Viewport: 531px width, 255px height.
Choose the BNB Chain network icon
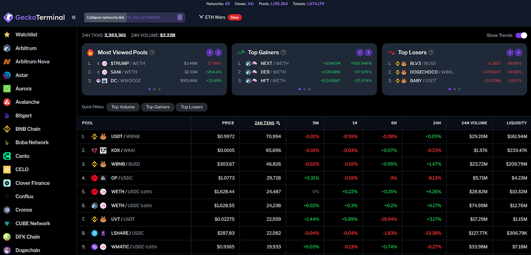(x=7, y=129)
